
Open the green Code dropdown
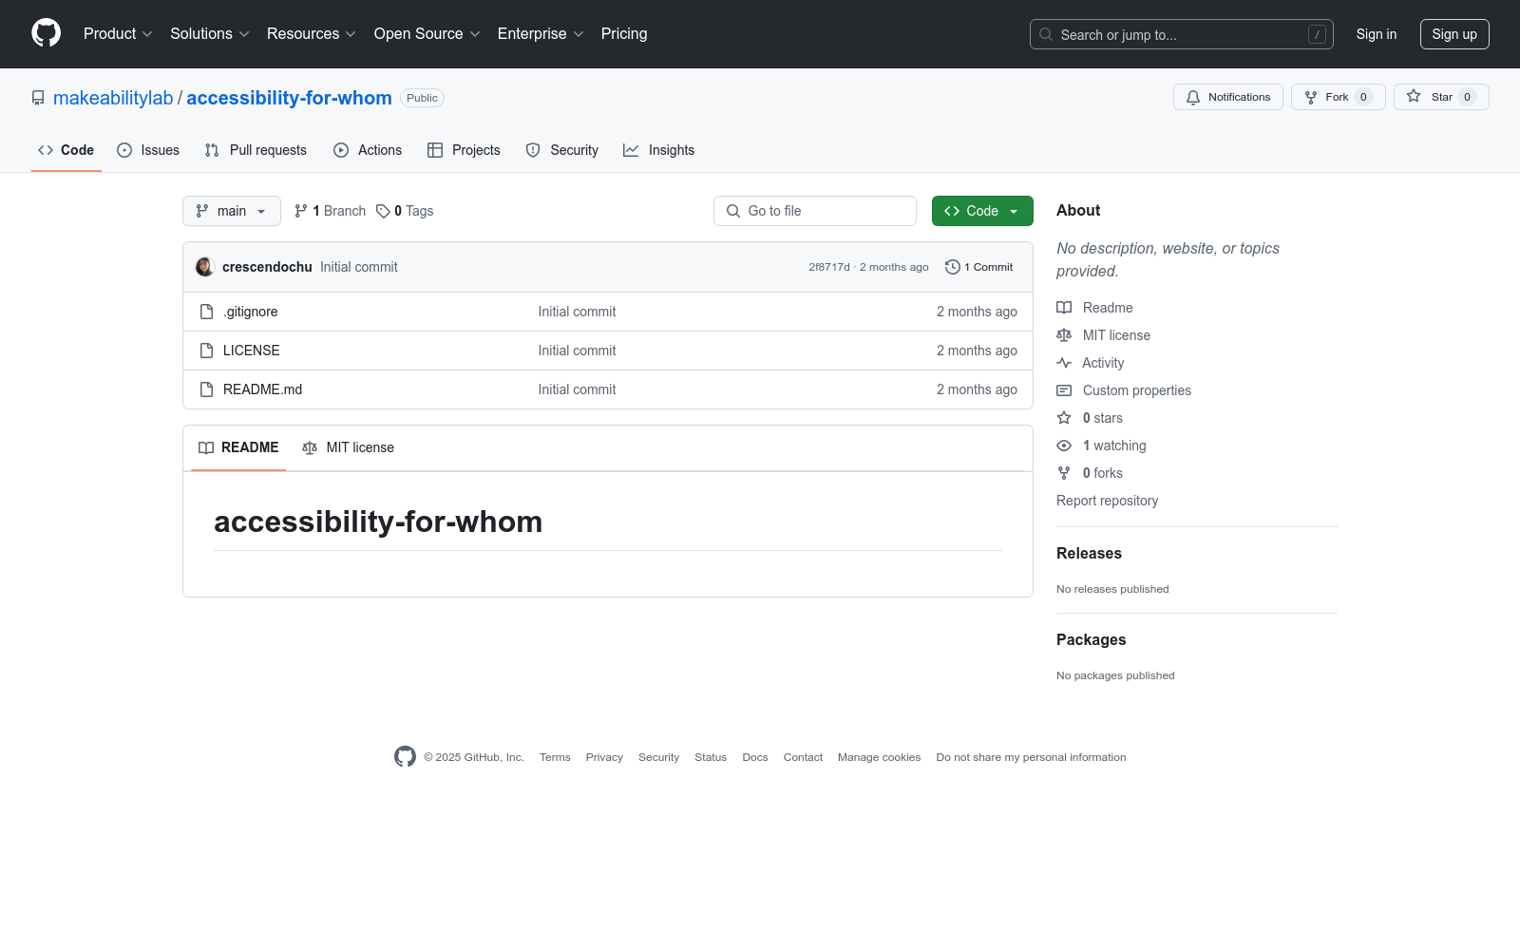(981, 211)
